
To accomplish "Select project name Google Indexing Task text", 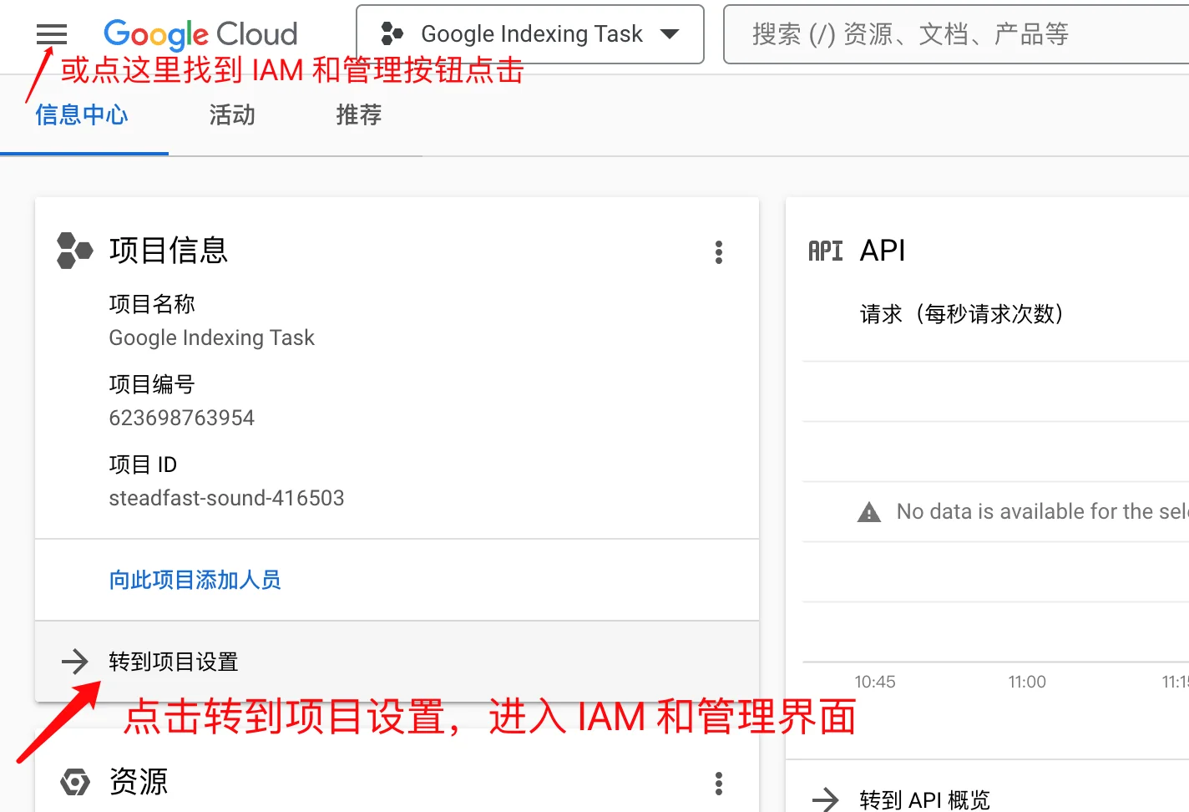I will pos(212,337).
